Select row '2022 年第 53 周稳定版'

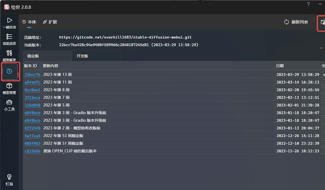point(174,136)
